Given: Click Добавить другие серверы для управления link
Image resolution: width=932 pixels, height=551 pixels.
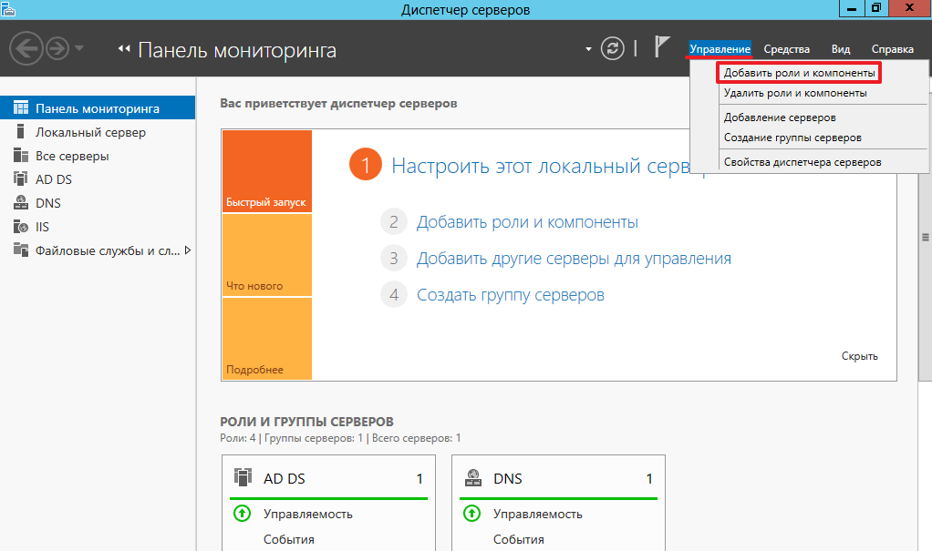Looking at the screenshot, I should (x=574, y=259).
